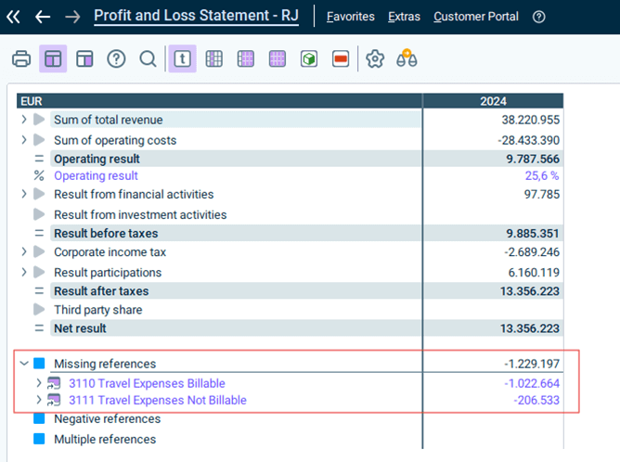Expand 3110 Travel Expenses Billable account
Screen dimensions: 620x462
(x=39, y=383)
